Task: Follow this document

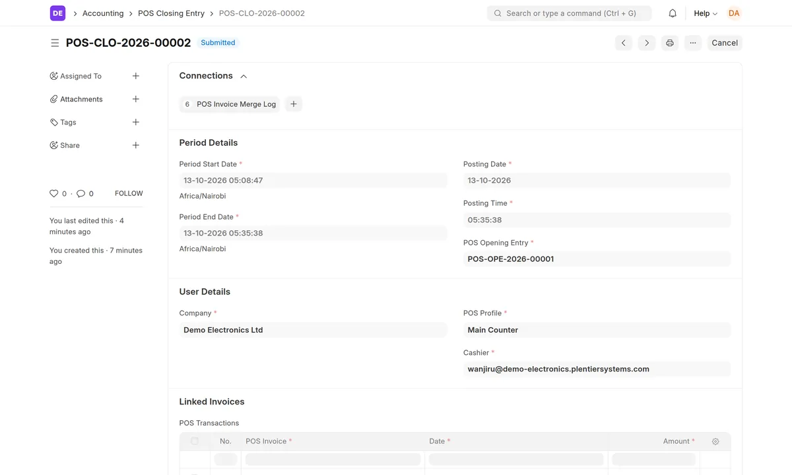Action: (129, 193)
